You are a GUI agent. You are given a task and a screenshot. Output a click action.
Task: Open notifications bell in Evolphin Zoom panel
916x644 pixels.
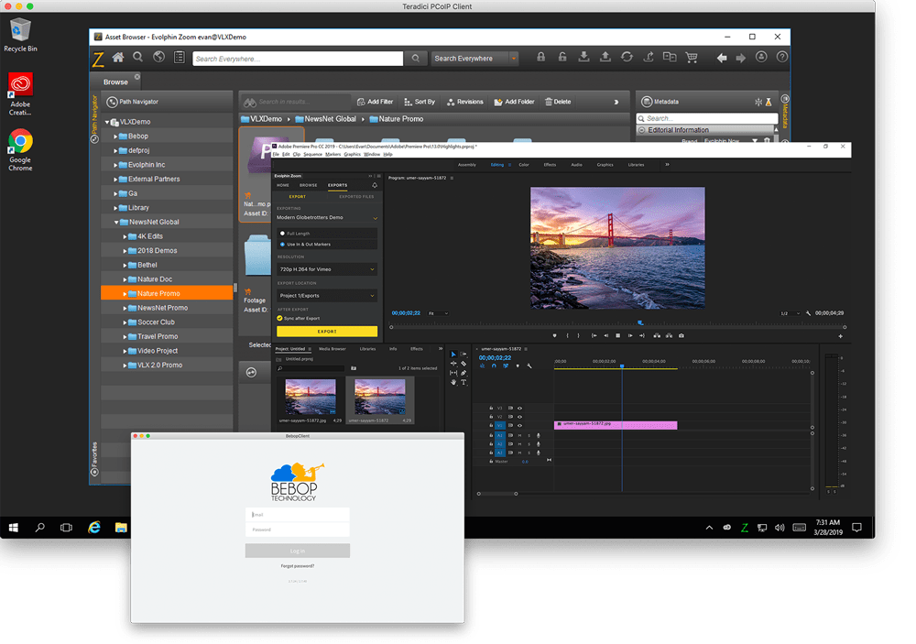(x=375, y=185)
